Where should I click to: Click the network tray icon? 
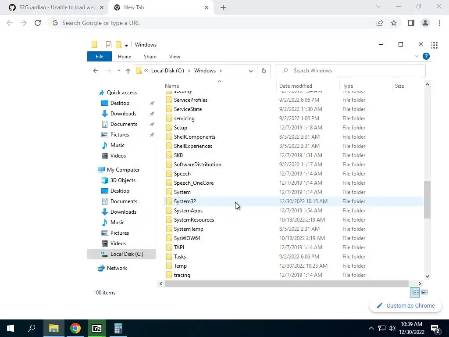point(382,328)
